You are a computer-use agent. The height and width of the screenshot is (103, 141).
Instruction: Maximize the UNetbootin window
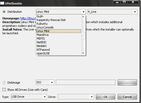(124, 2)
